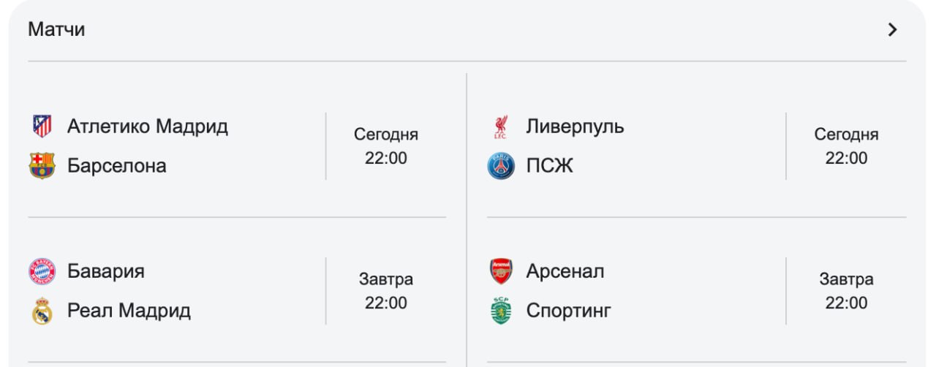936x367 pixels.
Task: Open the Матчи section header
Action: click(x=56, y=30)
